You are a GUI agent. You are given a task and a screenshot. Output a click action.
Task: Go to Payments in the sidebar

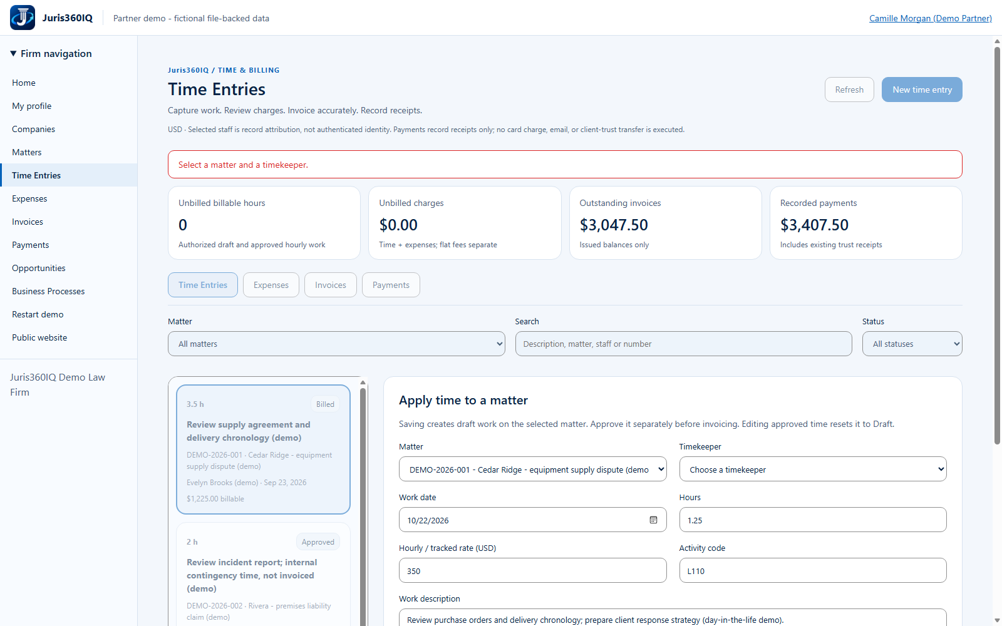coord(68,245)
